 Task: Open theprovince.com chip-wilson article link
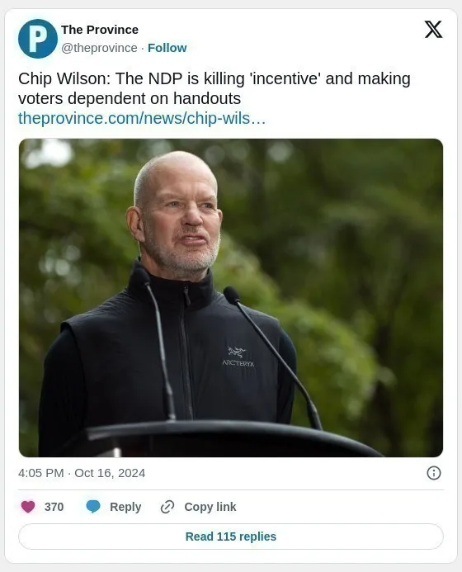142,118
